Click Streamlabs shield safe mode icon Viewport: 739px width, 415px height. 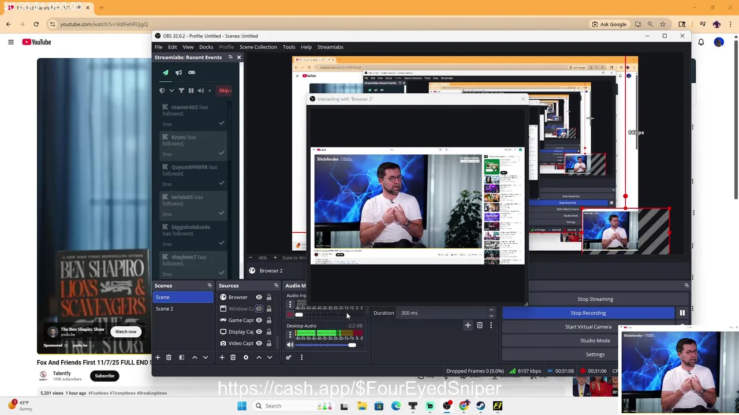(162, 90)
